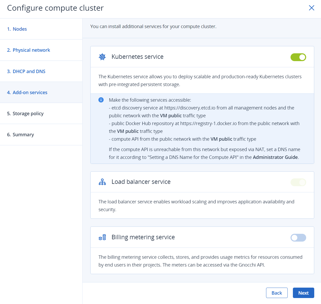Click the Load balancer service heading
Screen dimensions: 321x304
point(141,182)
